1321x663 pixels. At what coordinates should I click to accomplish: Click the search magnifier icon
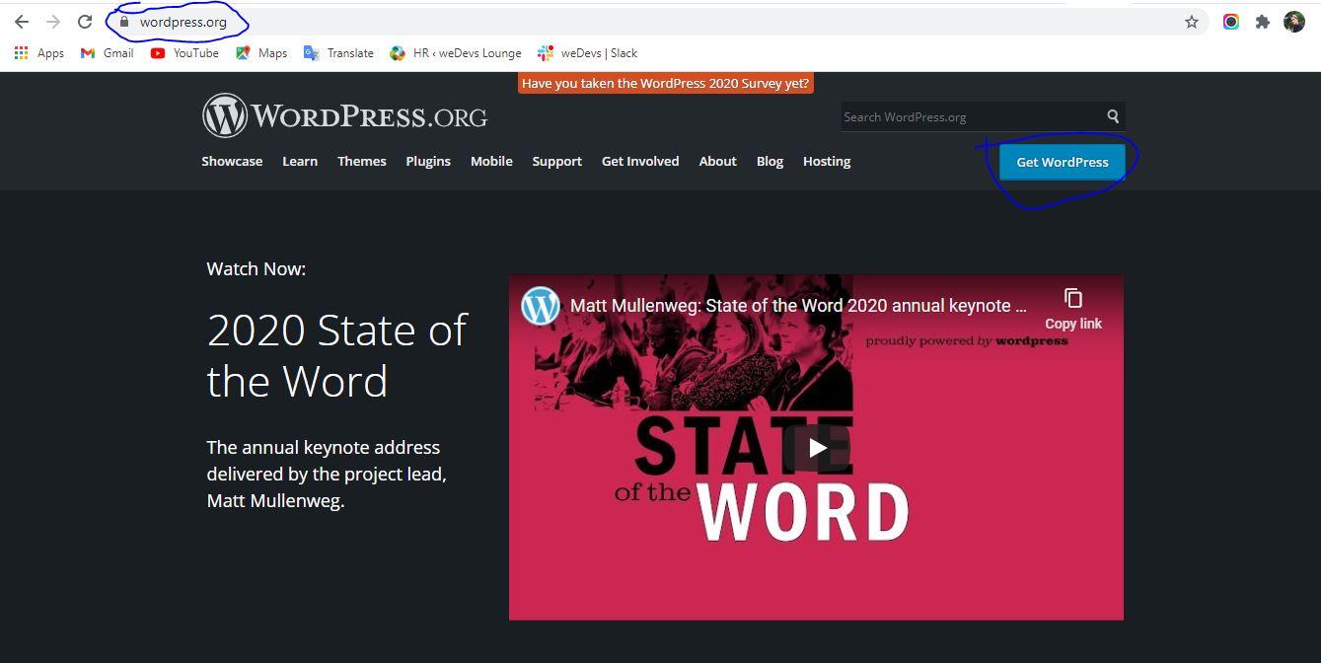pos(1113,116)
